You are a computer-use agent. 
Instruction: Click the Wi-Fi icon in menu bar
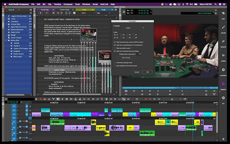(187, 4)
